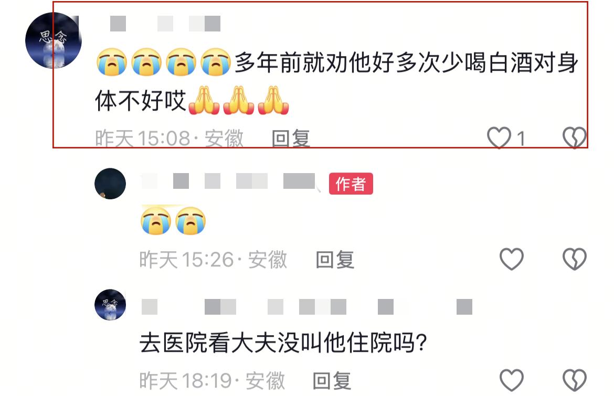Viewport: 614px width, 396px height.
Task: Dislike the 18:19 hospital comment
Action: coord(575,380)
